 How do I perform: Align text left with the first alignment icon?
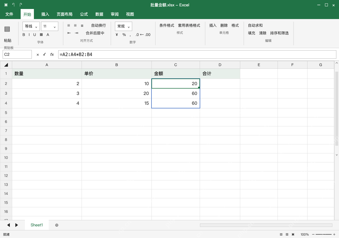(69, 25)
